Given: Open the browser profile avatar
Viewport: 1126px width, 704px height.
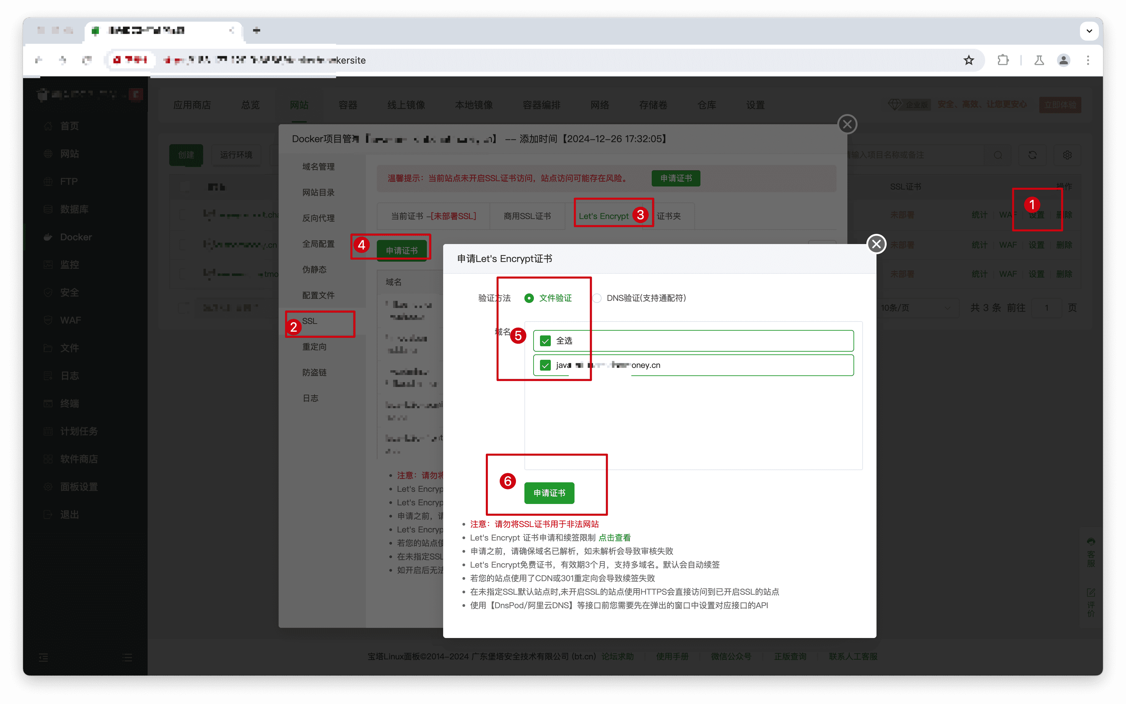Looking at the screenshot, I should 1063,60.
